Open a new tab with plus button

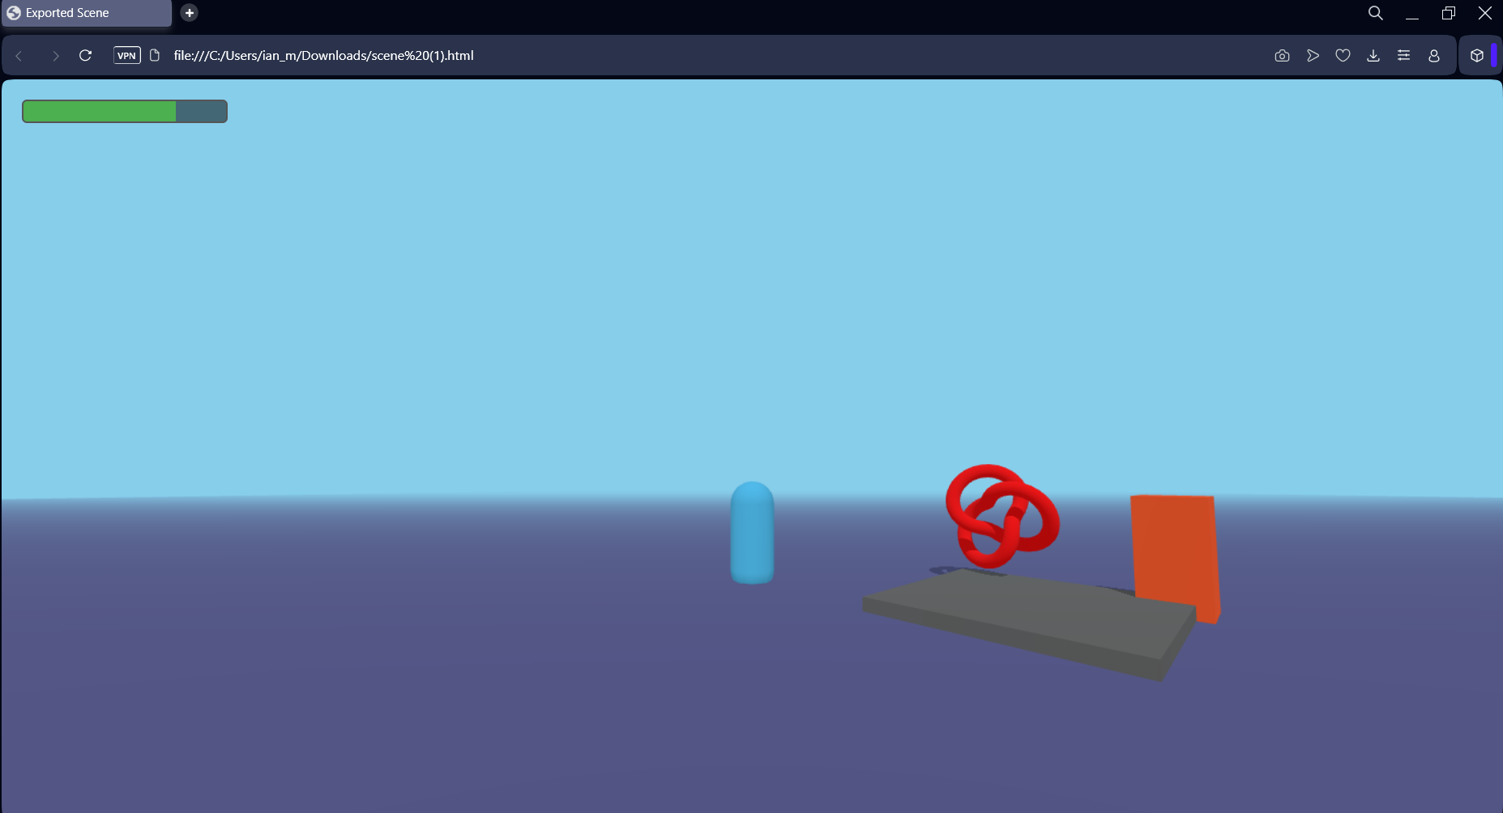pos(190,13)
